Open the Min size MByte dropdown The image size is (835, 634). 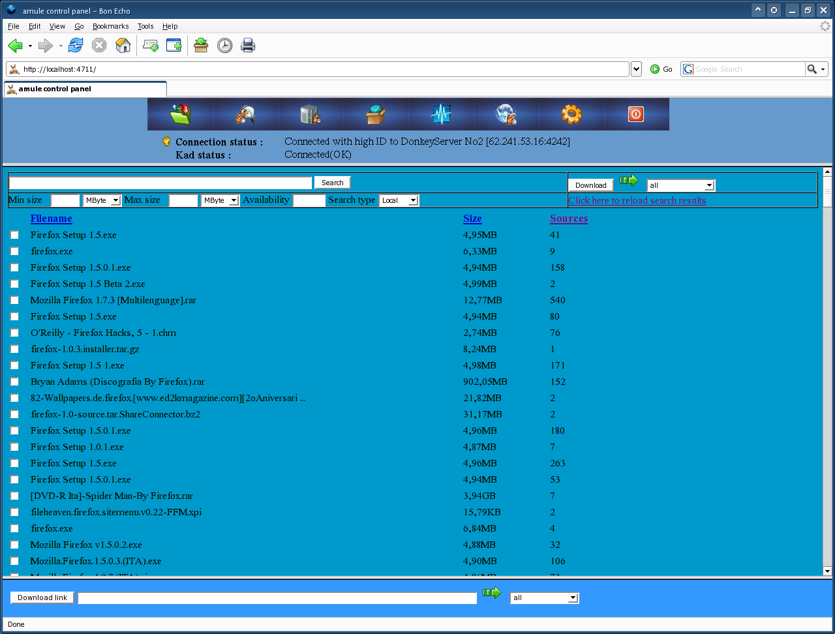102,200
